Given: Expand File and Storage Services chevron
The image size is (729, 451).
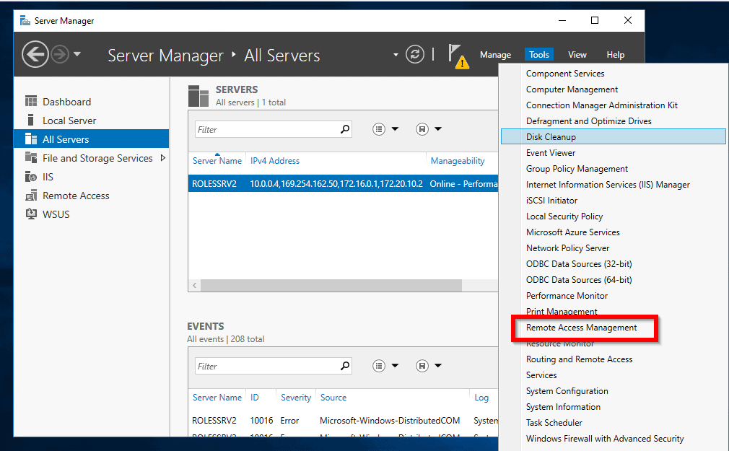Looking at the screenshot, I should coord(164,157).
